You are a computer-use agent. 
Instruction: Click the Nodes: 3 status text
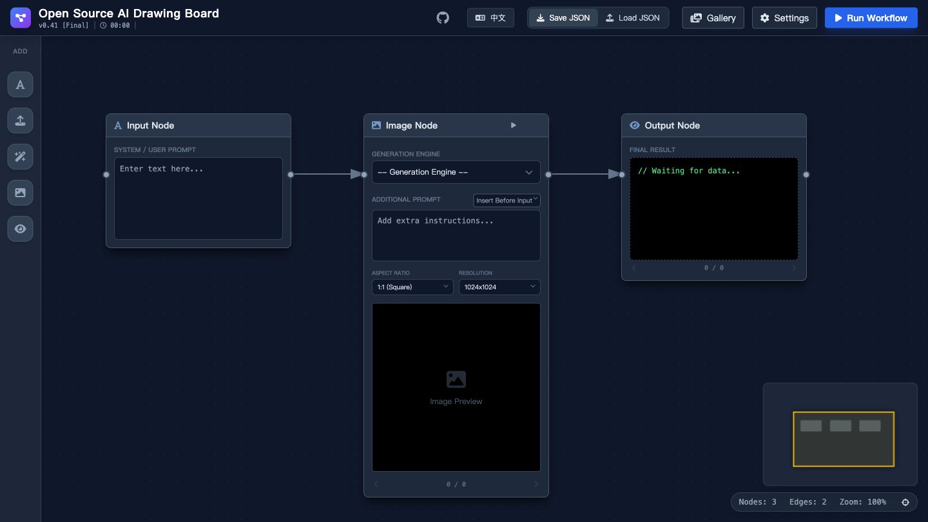pos(758,502)
